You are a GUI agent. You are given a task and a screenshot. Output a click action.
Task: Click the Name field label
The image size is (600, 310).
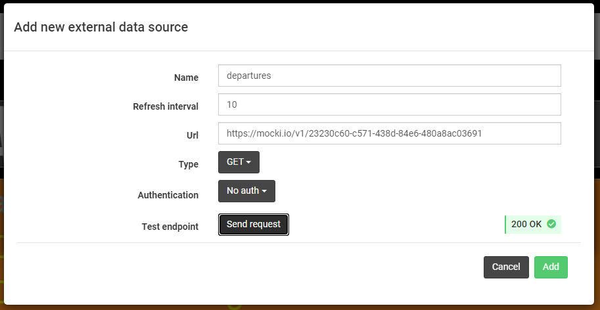coord(186,77)
